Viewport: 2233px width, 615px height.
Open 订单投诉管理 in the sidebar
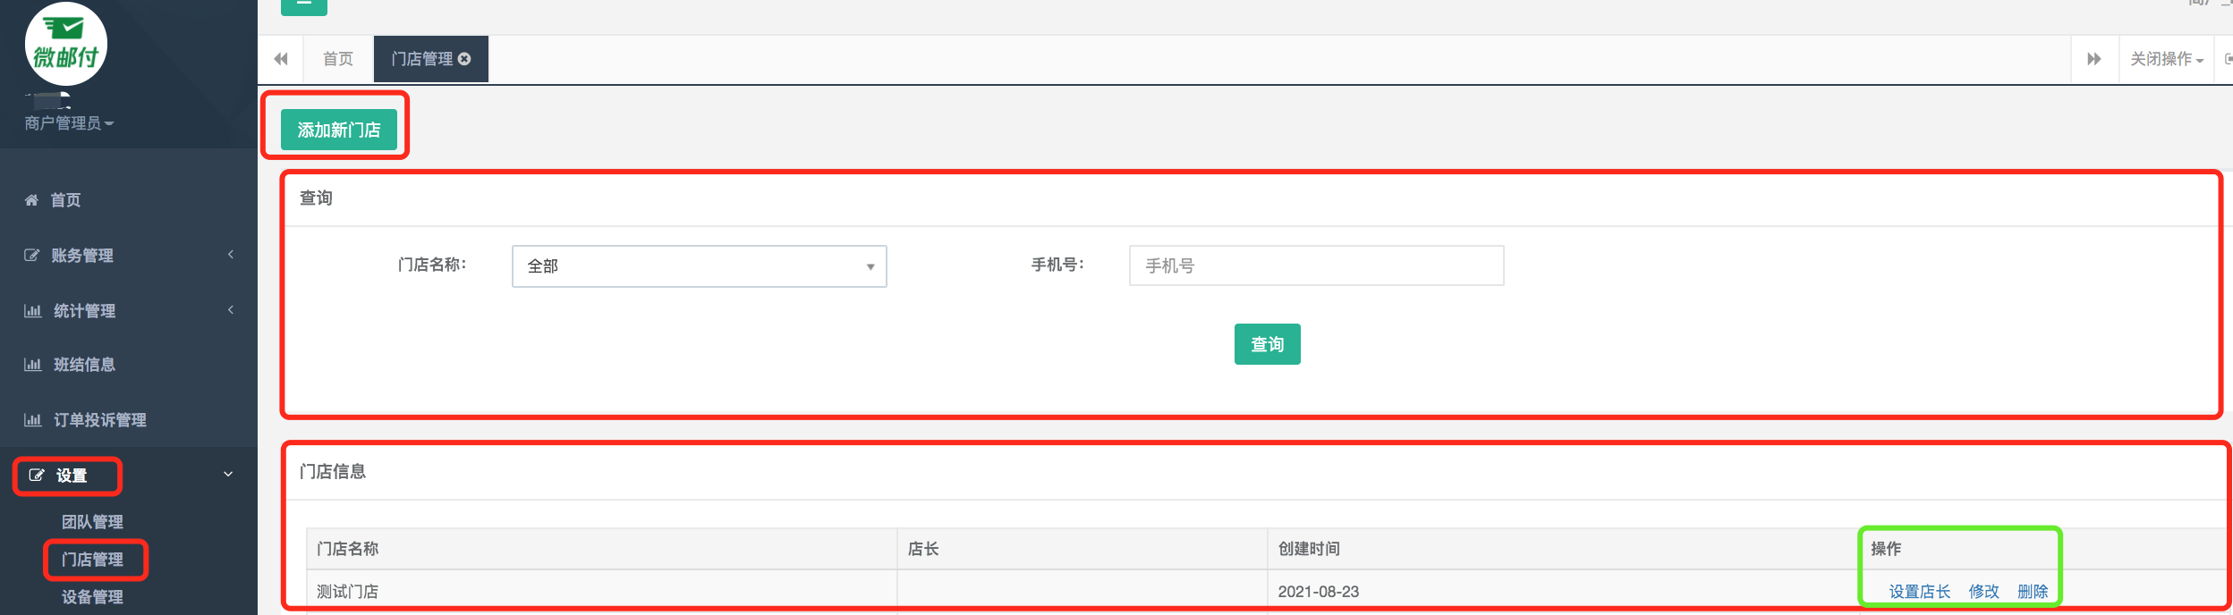point(100,420)
